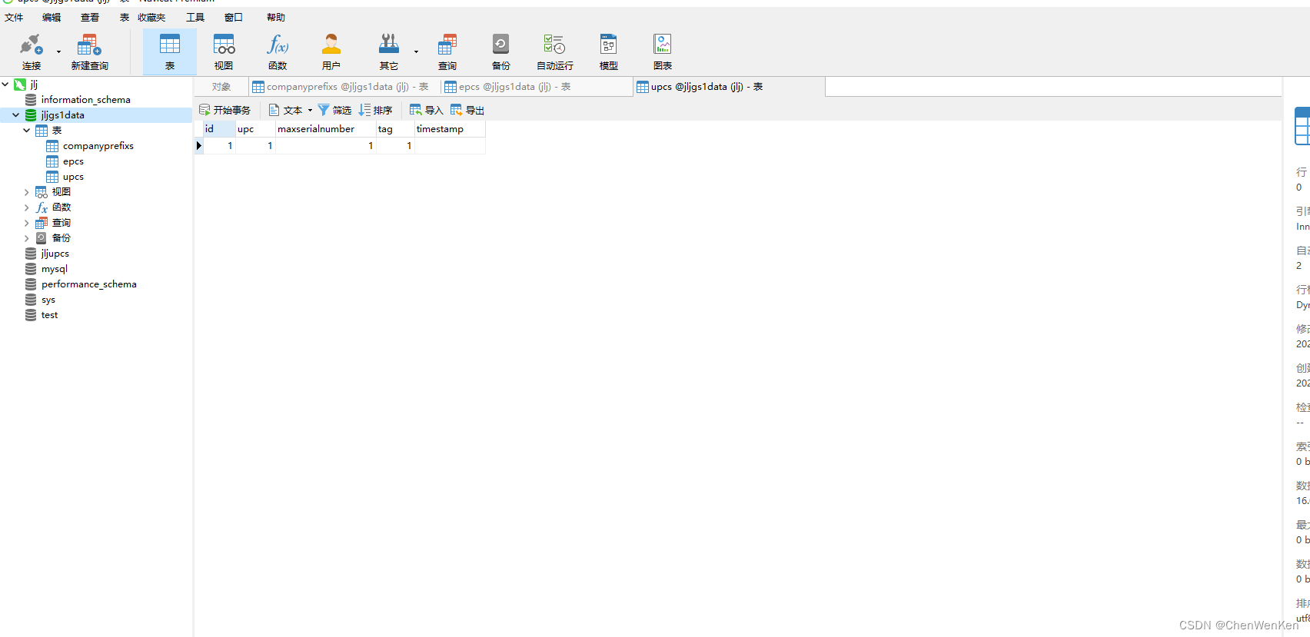
Task: Expand the Views (视图) tree node
Action: [26, 192]
